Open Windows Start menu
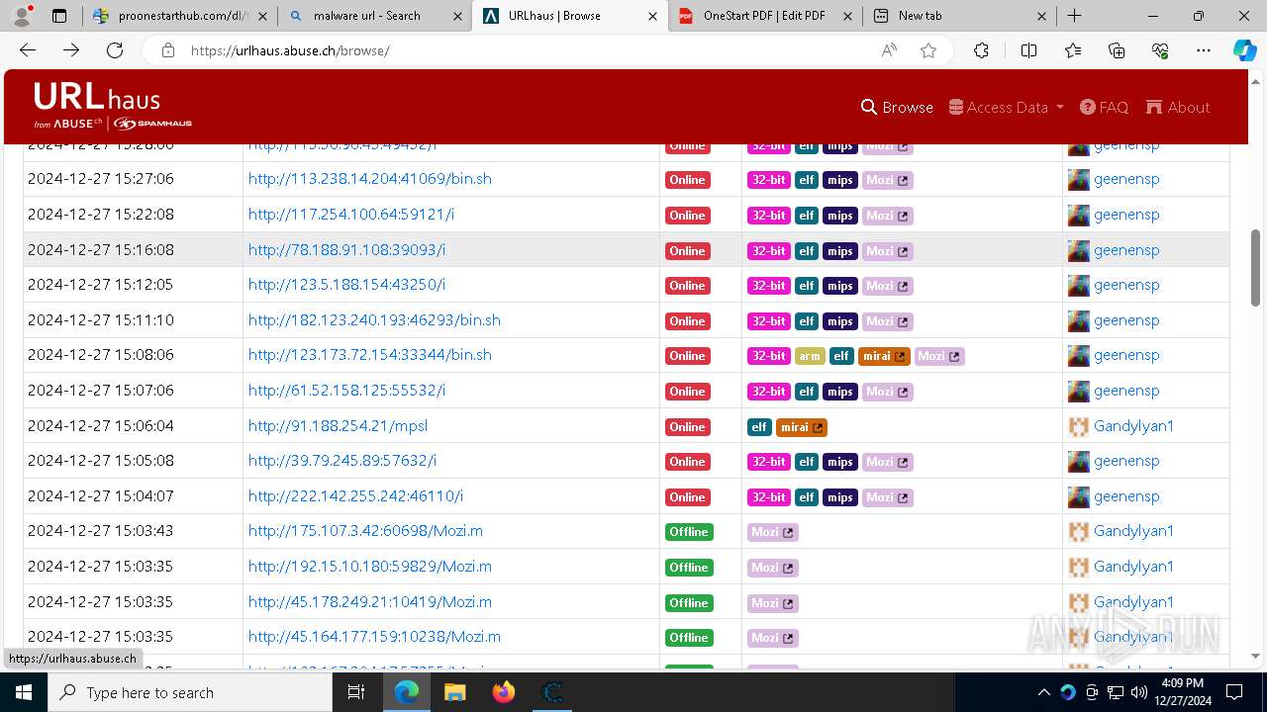Viewport: 1267px width, 712px height. click(x=24, y=692)
